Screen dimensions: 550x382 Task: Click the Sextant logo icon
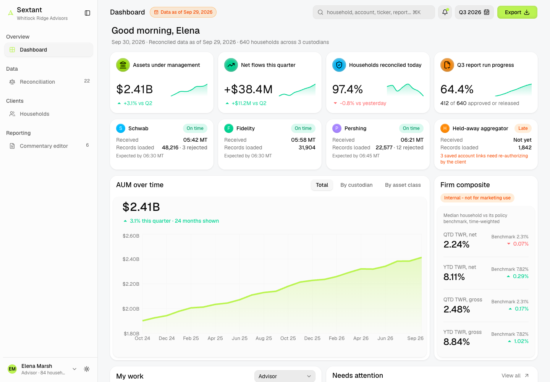coord(11,13)
